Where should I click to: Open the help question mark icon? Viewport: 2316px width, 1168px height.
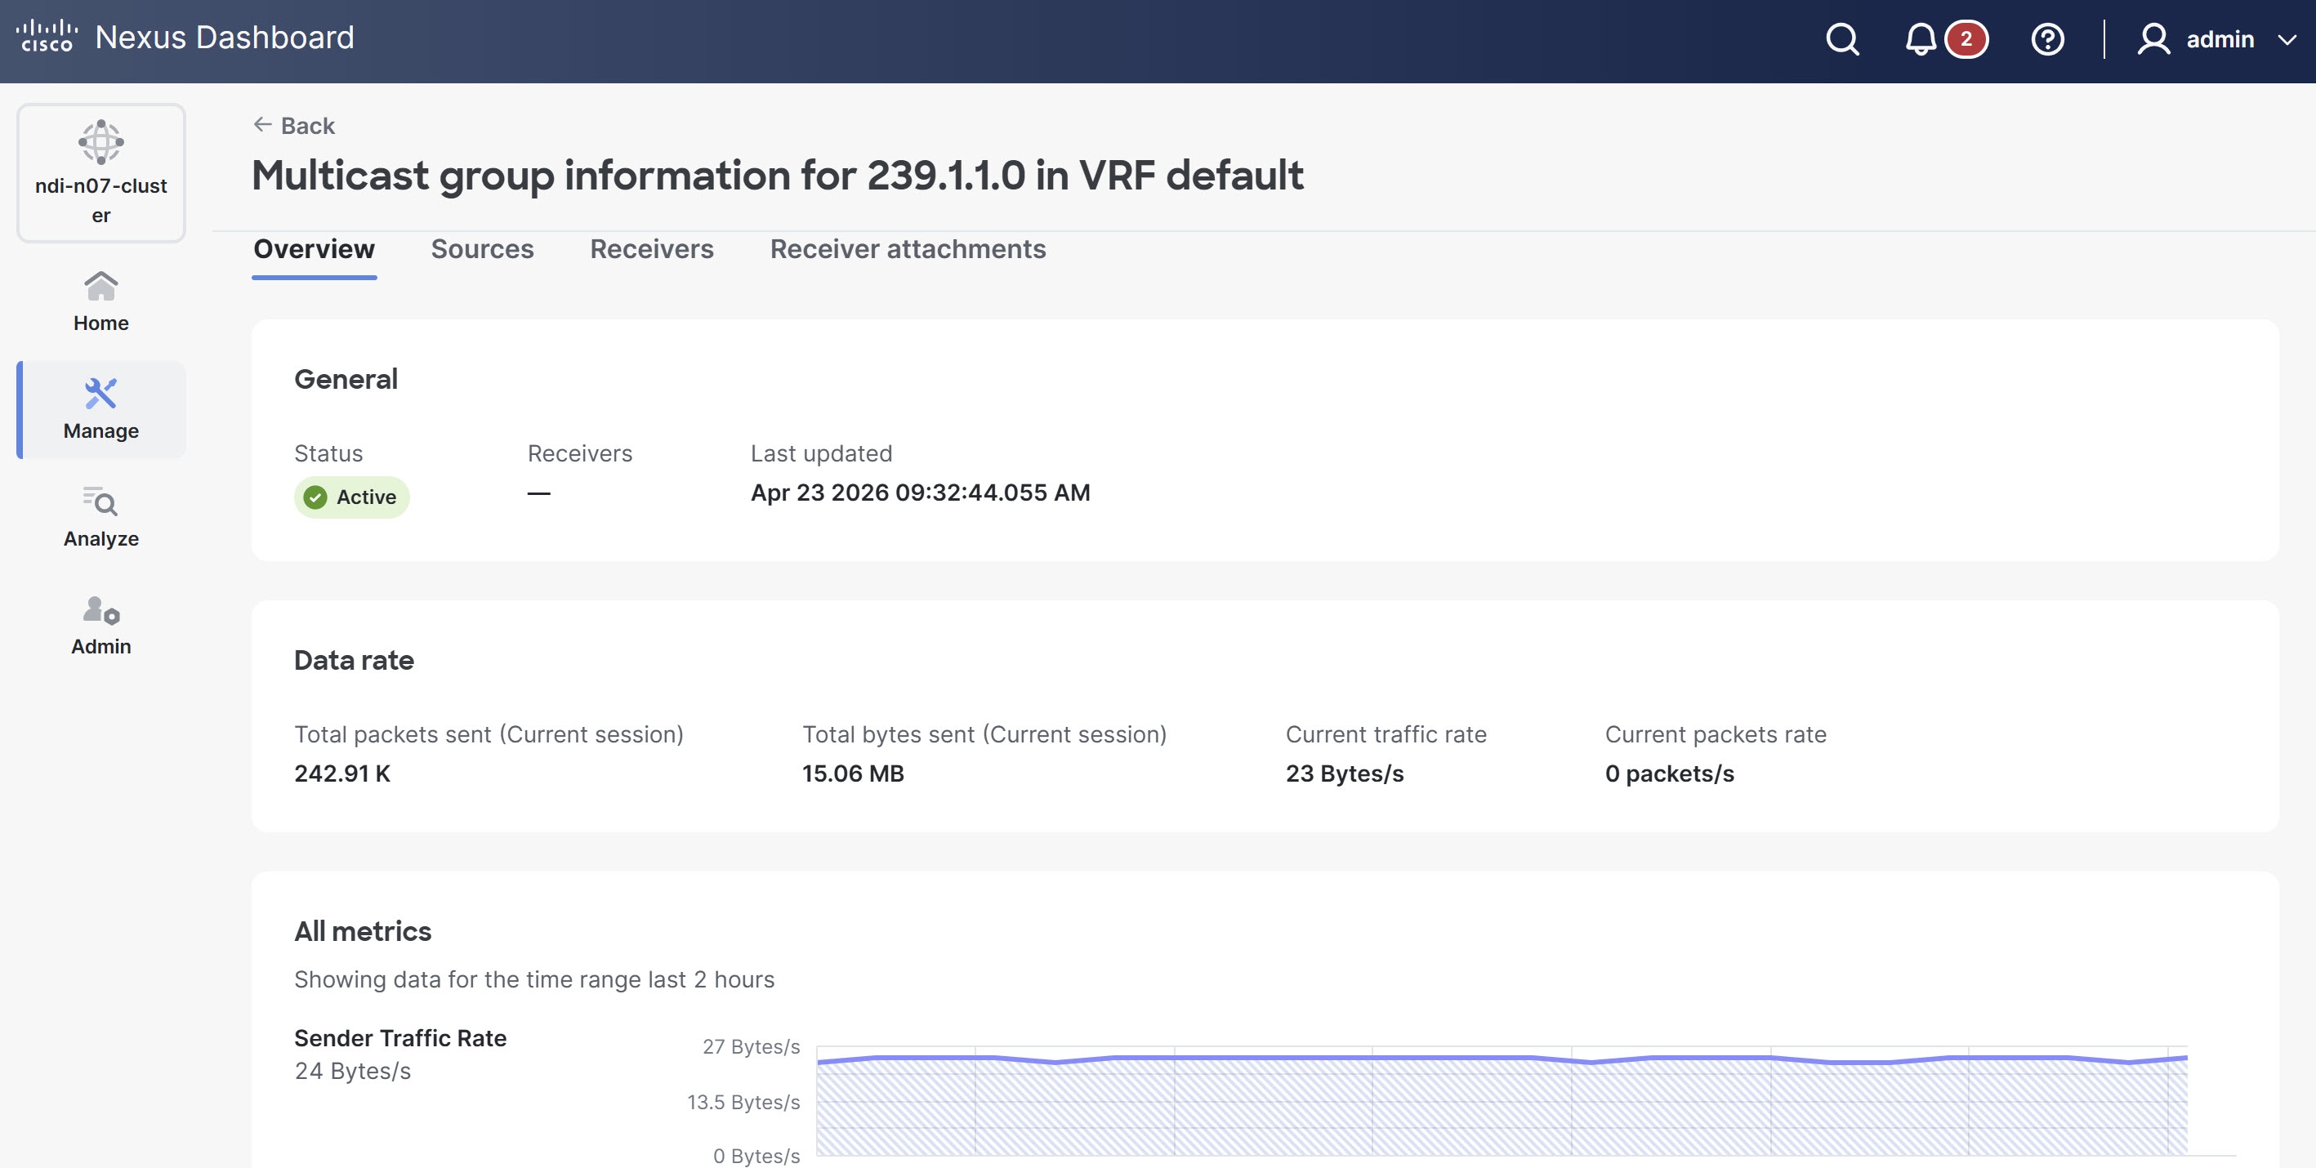point(2047,38)
